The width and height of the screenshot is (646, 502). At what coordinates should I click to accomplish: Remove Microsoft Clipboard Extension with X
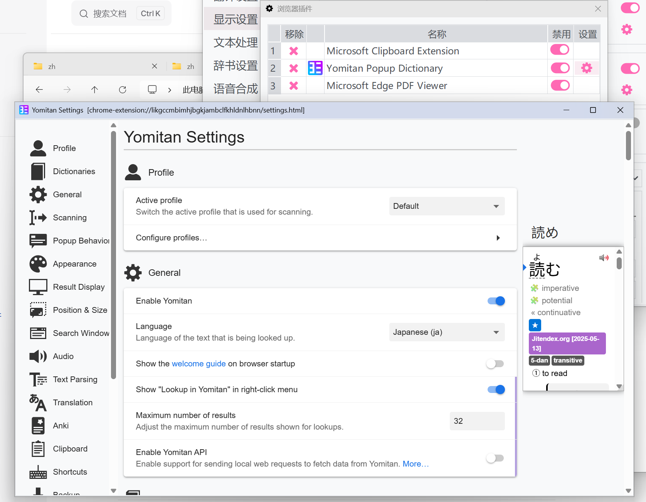click(x=294, y=51)
